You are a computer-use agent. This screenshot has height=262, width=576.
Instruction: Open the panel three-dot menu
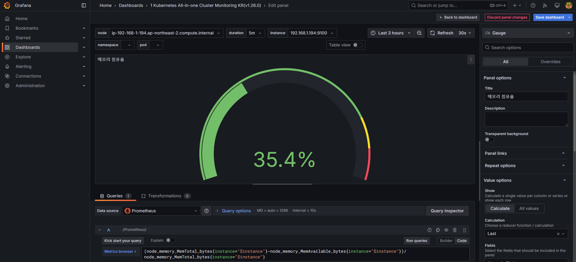click(x=471, y=60)
